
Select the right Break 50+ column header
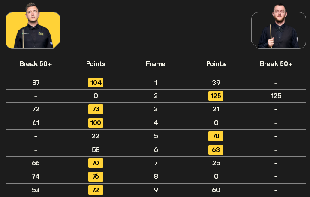click(x=276, y=64)
